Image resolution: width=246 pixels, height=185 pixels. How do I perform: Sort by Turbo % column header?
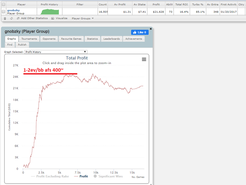198,5
